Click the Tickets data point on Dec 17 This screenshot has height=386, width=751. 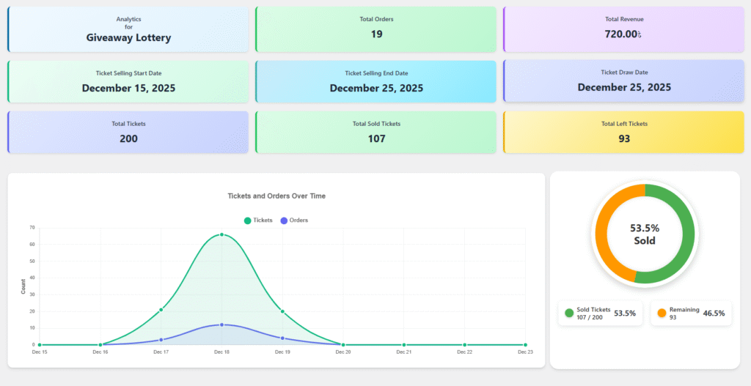pyautogui.click(x=161, y=309)
